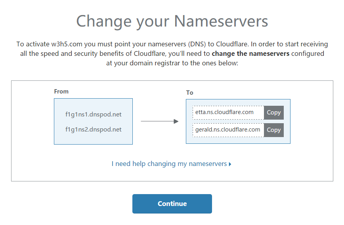Click the f1g1ns1.dnspod.net nameserver entry
The height and width of the screenshot is (225, 344).
coord(93,114)
